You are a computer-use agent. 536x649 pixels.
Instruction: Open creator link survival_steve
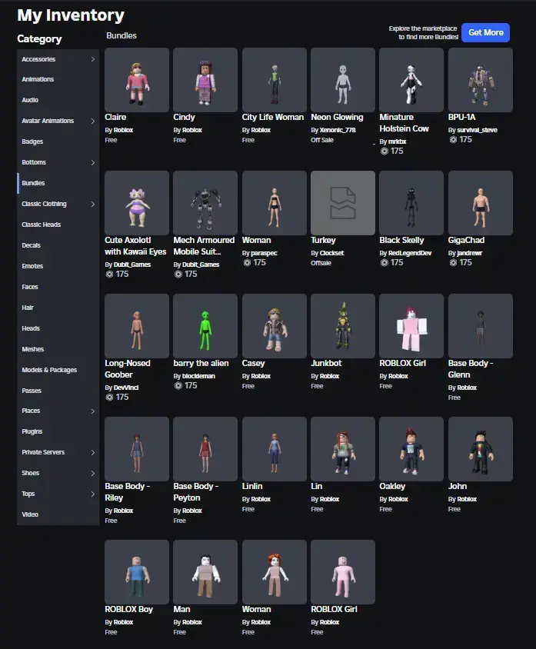[477, 130]
